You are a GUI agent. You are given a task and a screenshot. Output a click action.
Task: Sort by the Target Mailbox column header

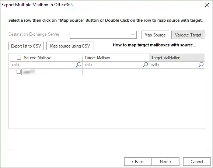coord(97,58)
